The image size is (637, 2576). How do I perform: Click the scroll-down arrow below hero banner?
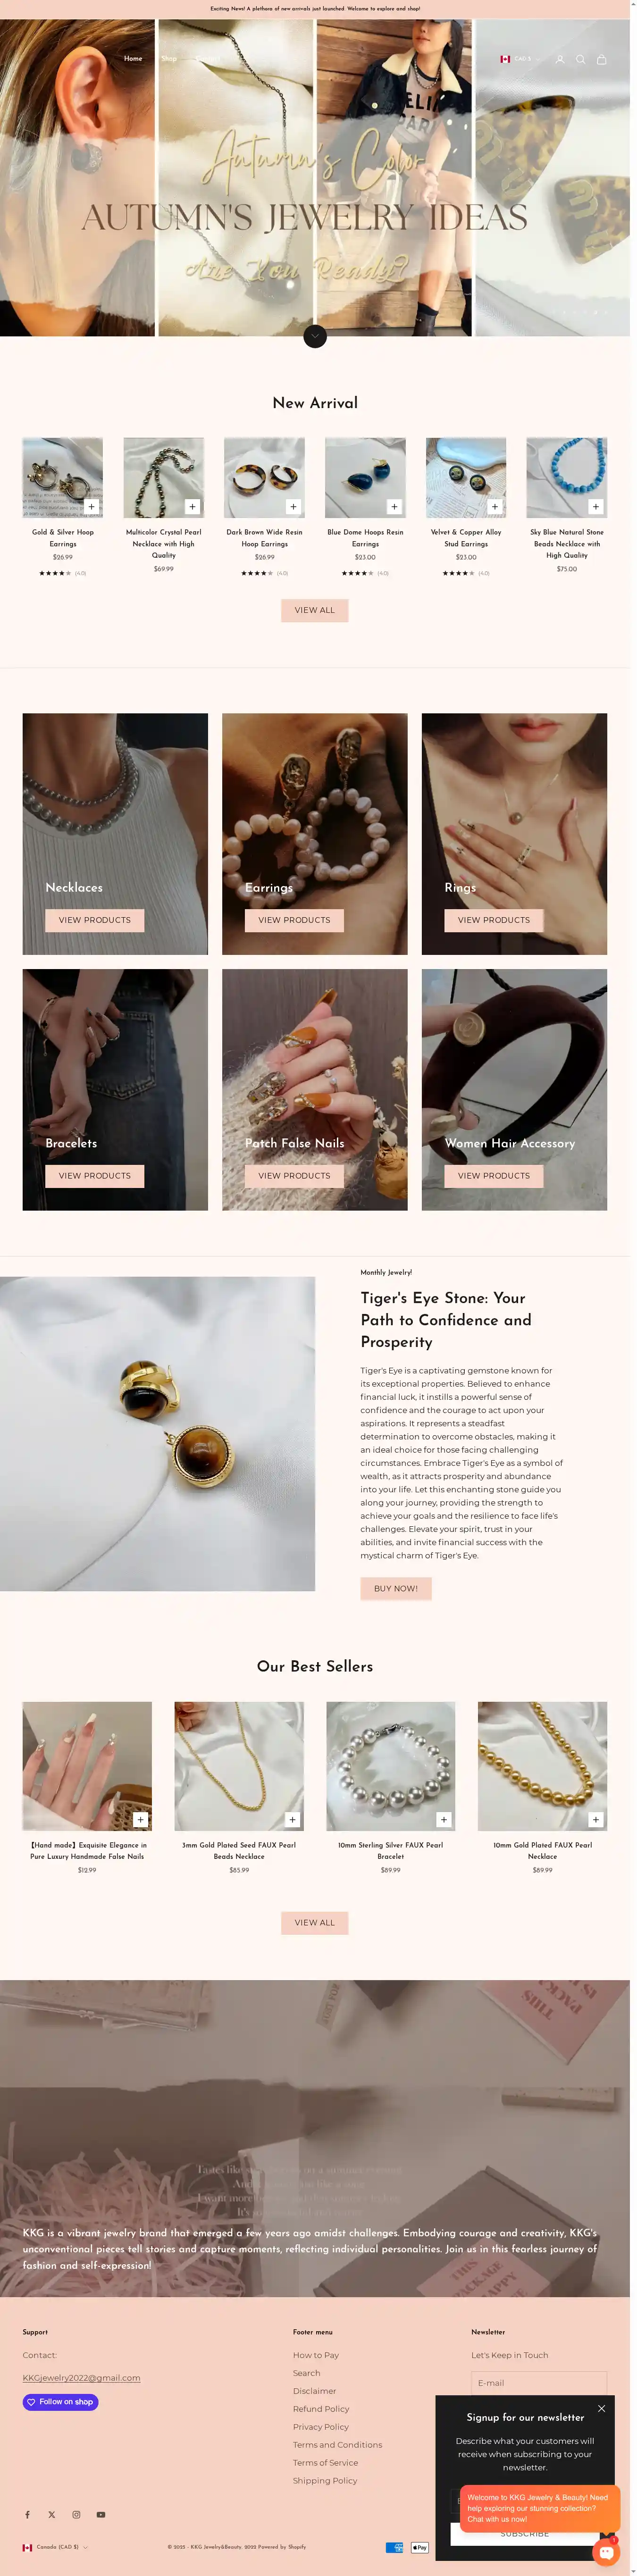point(315,336)
